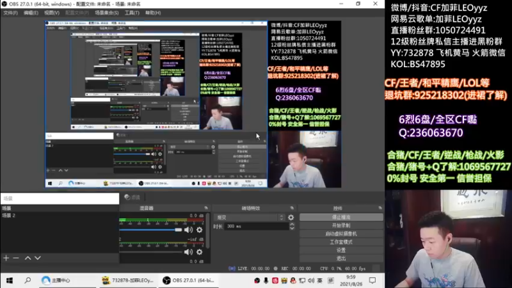
Task: Open the 视图(V) menu
Action: pos(52,13)
